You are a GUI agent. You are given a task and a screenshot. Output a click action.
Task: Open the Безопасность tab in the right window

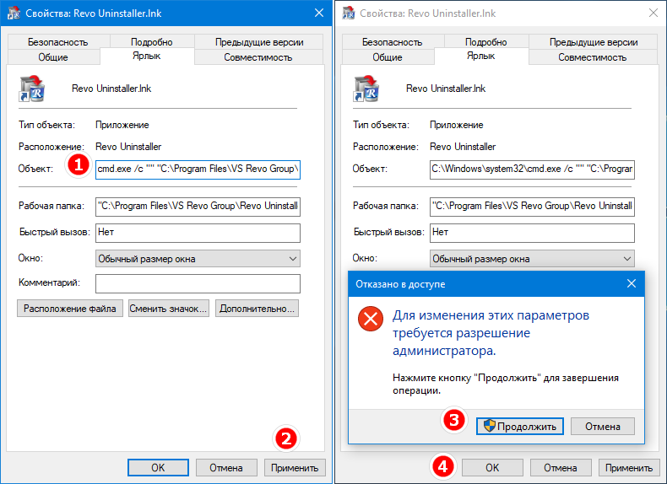(x=393, y=42)
